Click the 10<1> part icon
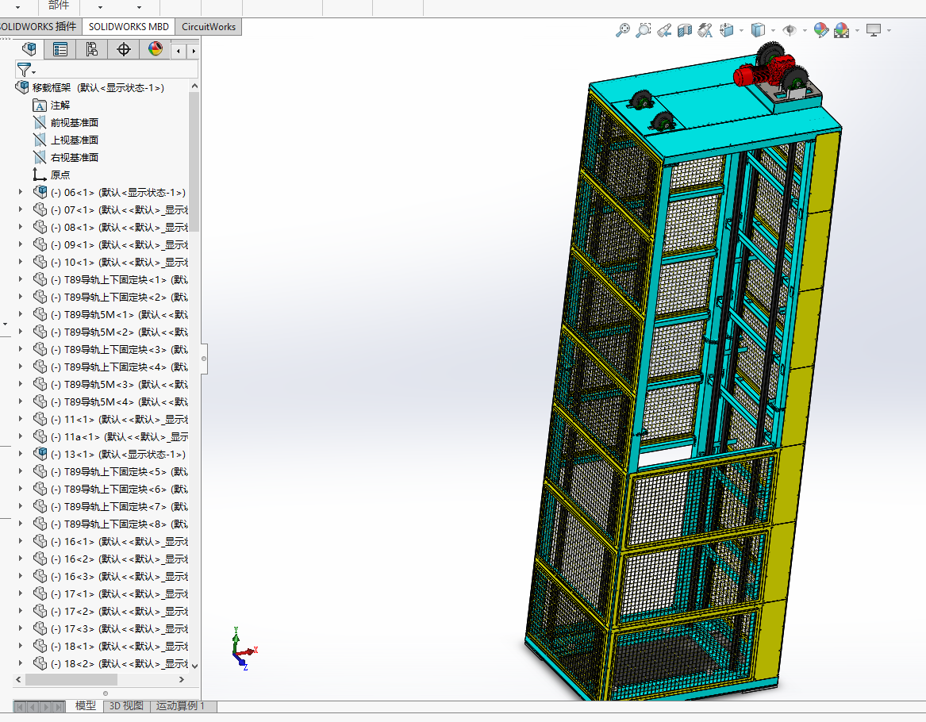Image resolution: width=926 pixels, height=722 pixels. pos(40,262)
